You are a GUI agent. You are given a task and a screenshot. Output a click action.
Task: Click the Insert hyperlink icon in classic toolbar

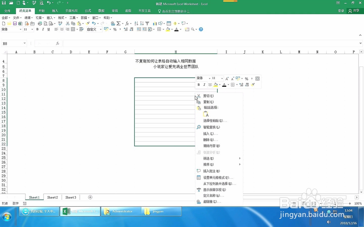tap(113, 23)
